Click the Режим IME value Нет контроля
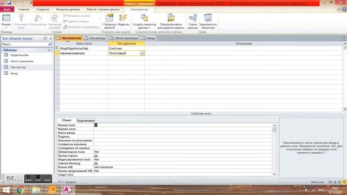This screenshot has height=195, width=347. point(183,167)
